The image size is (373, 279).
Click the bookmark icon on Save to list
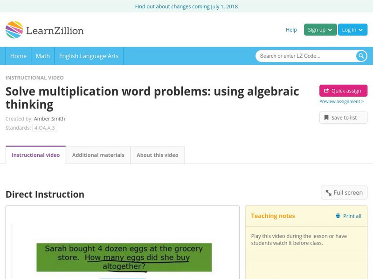[325, 117]
